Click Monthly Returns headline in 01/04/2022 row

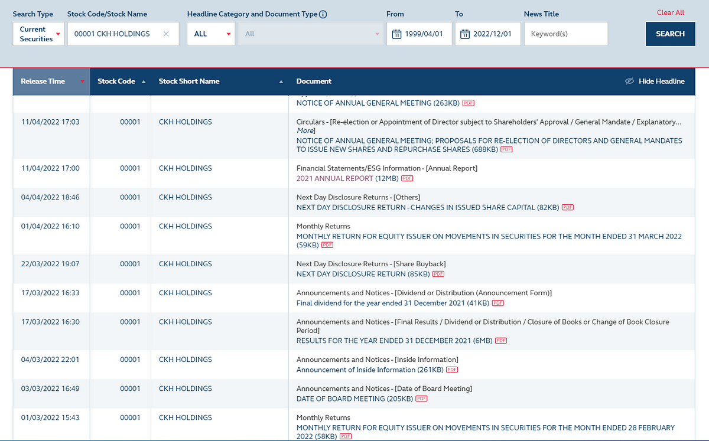click(323, 226)
